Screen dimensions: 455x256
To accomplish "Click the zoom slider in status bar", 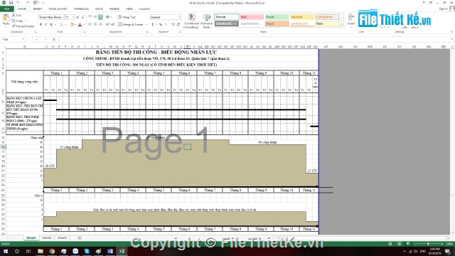I will tap(428, 244).
